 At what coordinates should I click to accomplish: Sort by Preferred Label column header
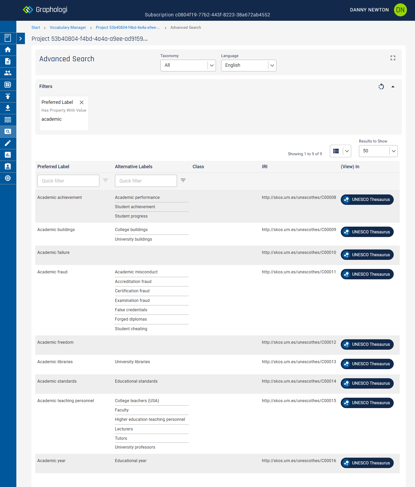53,167
